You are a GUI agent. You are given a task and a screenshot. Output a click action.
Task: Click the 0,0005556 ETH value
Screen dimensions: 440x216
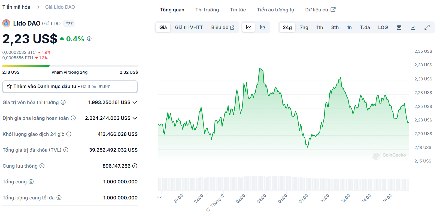18,58
